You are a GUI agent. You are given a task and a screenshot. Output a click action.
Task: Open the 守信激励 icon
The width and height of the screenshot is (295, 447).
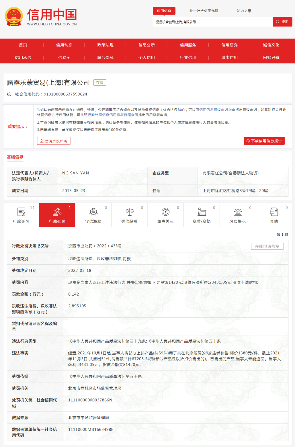(x=93, y=212)
